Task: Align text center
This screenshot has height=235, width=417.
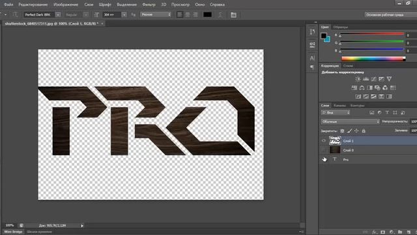Action: (x=188, y=14)
